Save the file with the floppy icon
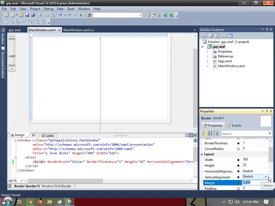This screenshot has width=275, height=206. coord(27,15)
